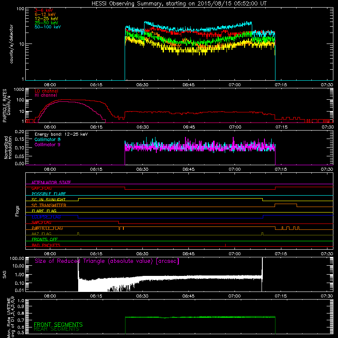The width and height of the screenshot is (338, 338).
Task: Click 06:00 time label under Flags plot
Action: point(50,254)
